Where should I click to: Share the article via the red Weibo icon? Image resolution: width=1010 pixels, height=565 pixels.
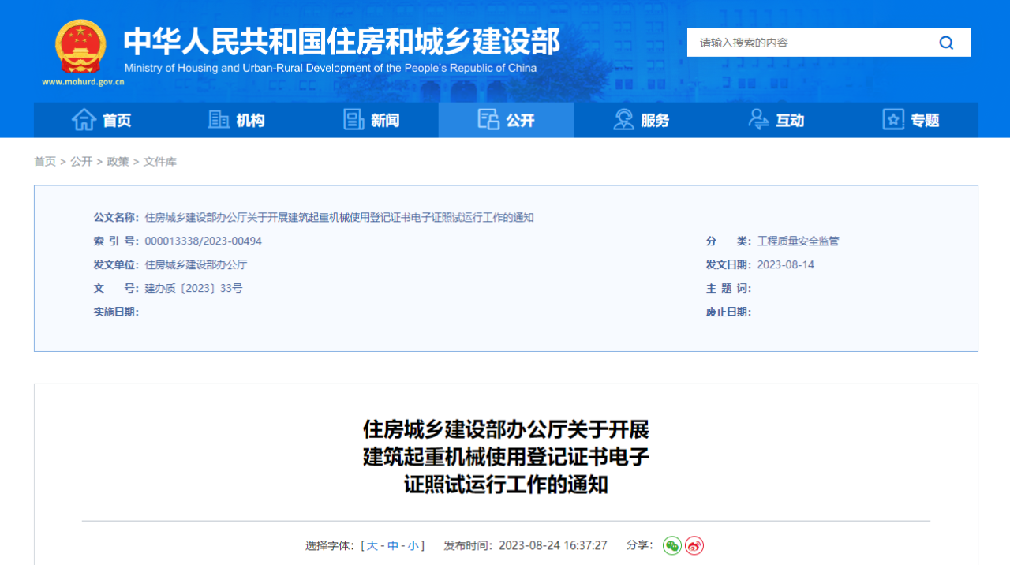point(694,545)
